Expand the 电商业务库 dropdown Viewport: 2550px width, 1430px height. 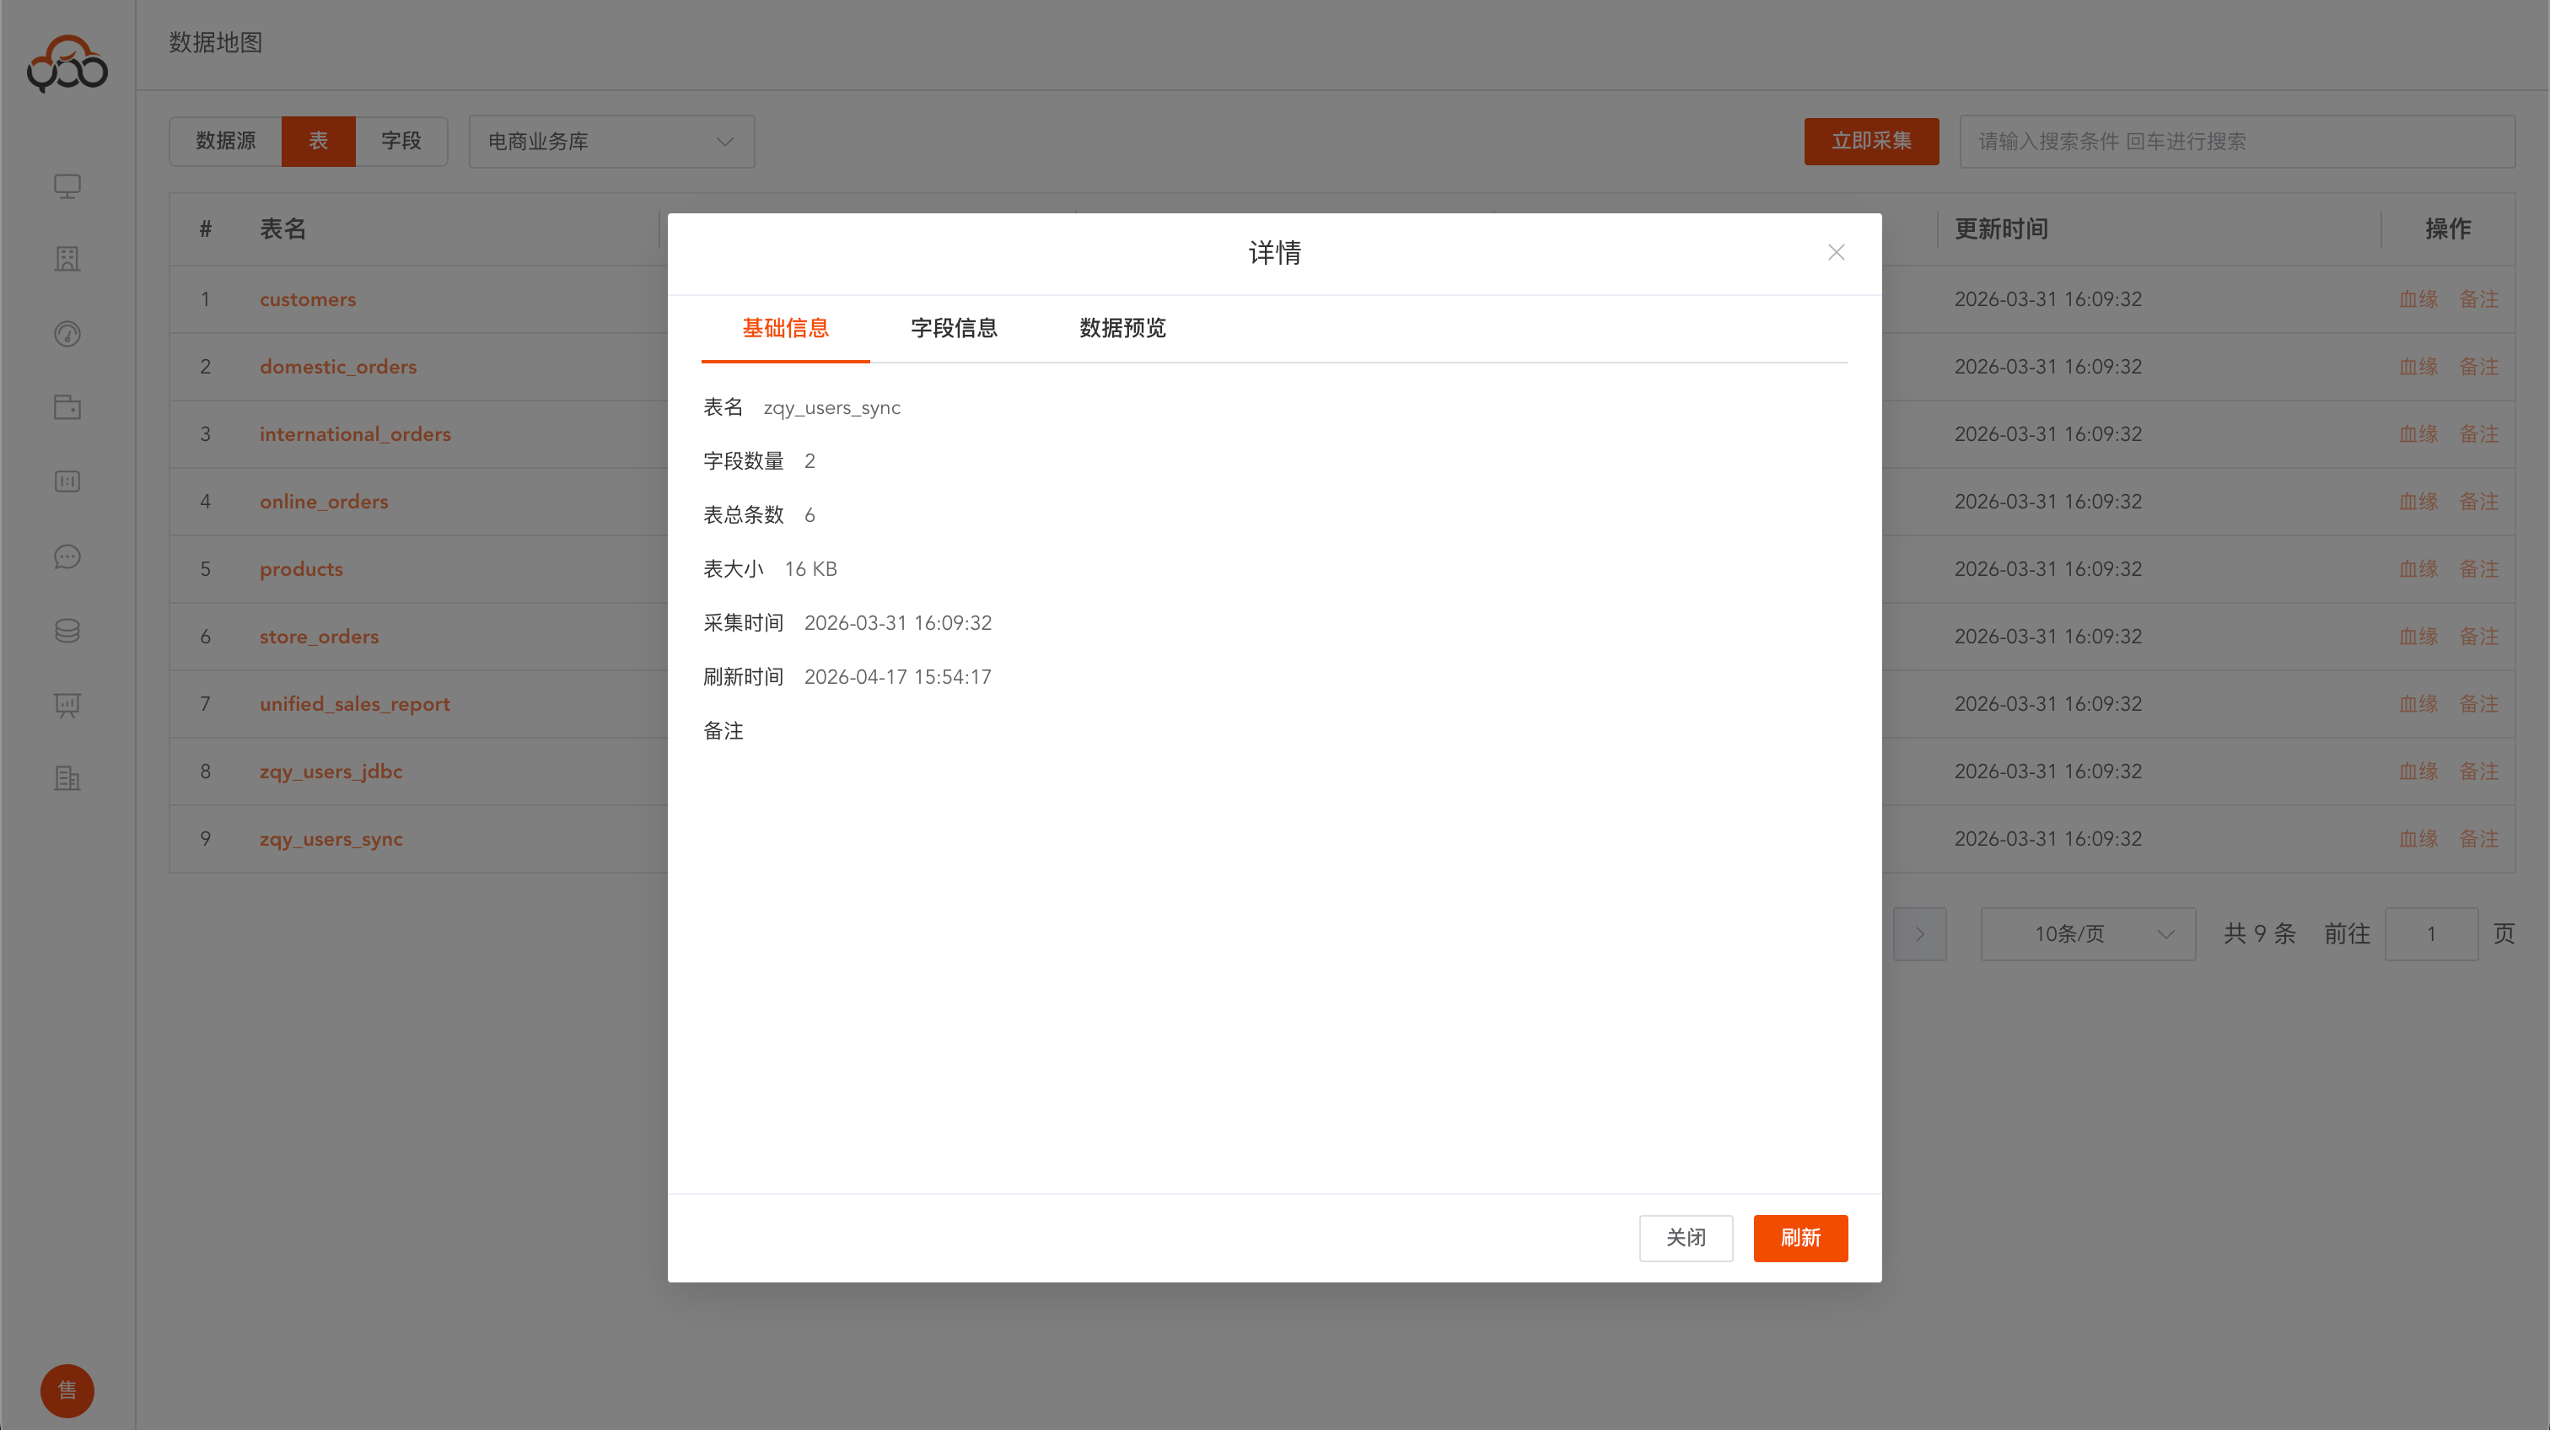point(611,141)
